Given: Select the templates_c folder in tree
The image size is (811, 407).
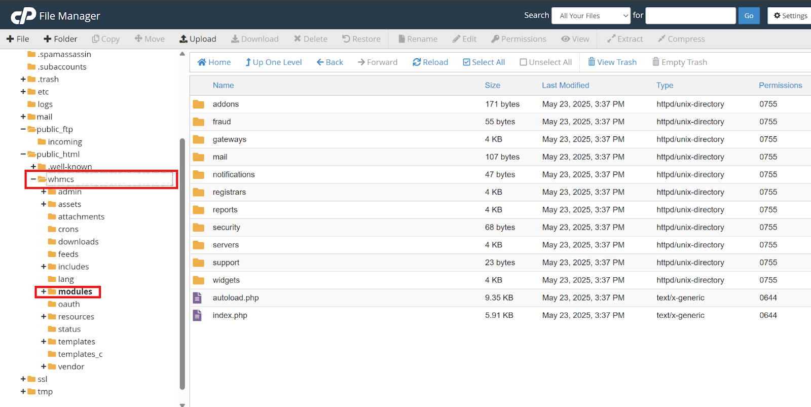Looking at the screenshot, I should tap(80, 354).
